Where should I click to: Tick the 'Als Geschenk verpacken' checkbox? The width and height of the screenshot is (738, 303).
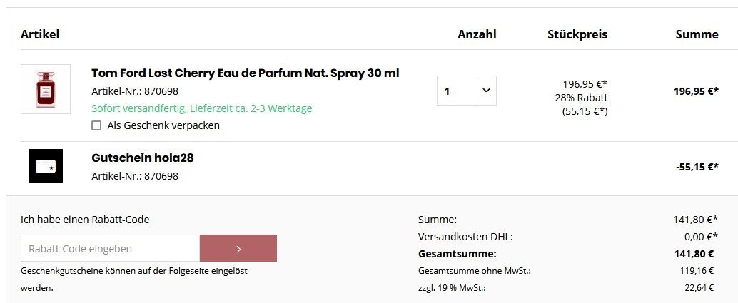pos(96,125)
